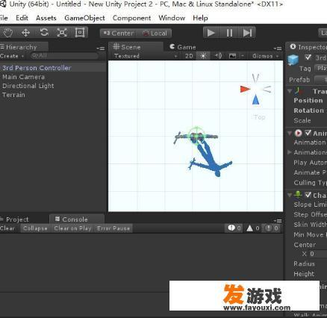The height and width of the screenshot is (318, 327).
Task: Click the Animation component icon
Action: [x=298, y=133]
